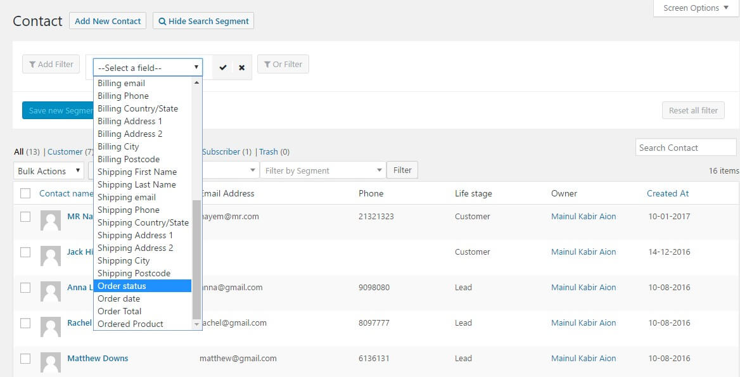Open the Bulk Actions dropdown
The image size is (740, 377).
pyautogui.click(x=49, y=170)
